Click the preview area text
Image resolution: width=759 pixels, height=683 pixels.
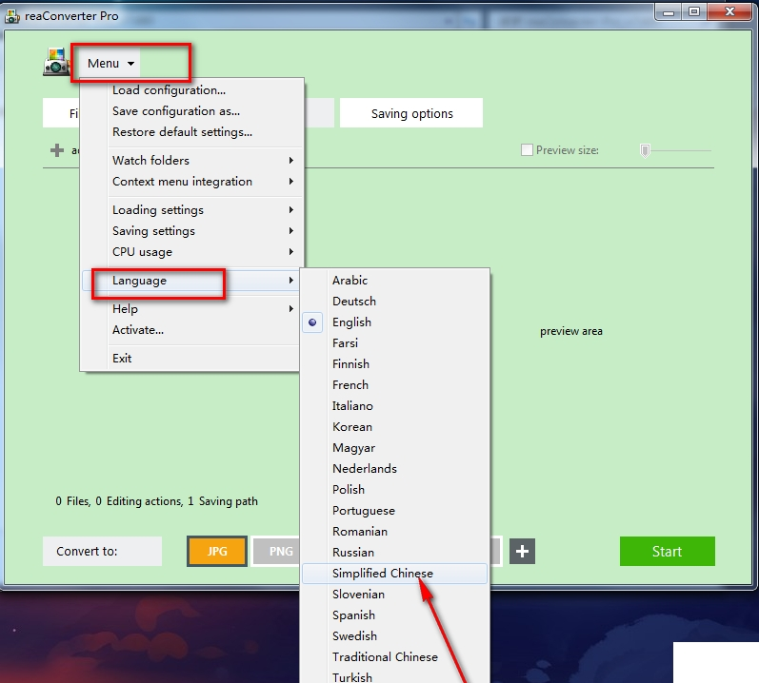571,332
